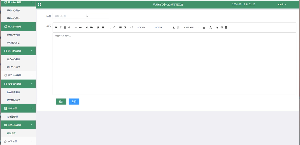Focus the 标题 title input field
The image size is (300, 145).
click(81, 16)
